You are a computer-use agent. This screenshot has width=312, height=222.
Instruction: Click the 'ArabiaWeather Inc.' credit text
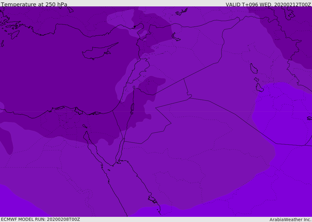(x=290, y=220)
